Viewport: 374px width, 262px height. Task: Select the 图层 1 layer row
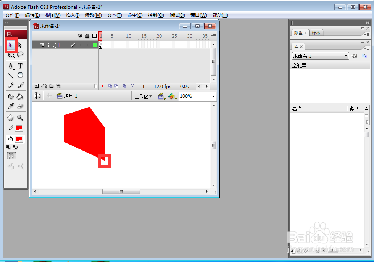pos(65,45)
